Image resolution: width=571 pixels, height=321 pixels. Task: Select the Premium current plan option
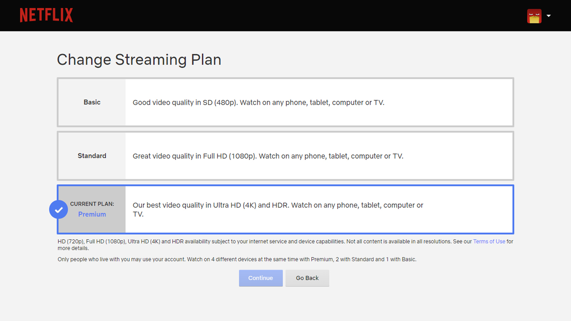click(285, 209)
